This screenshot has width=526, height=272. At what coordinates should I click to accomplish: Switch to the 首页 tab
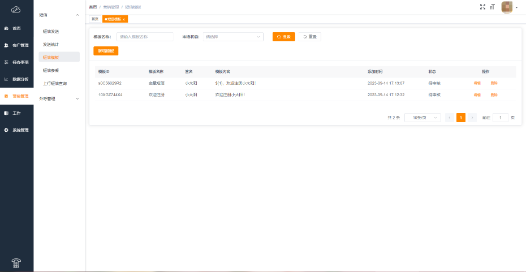tap(94, 19)
